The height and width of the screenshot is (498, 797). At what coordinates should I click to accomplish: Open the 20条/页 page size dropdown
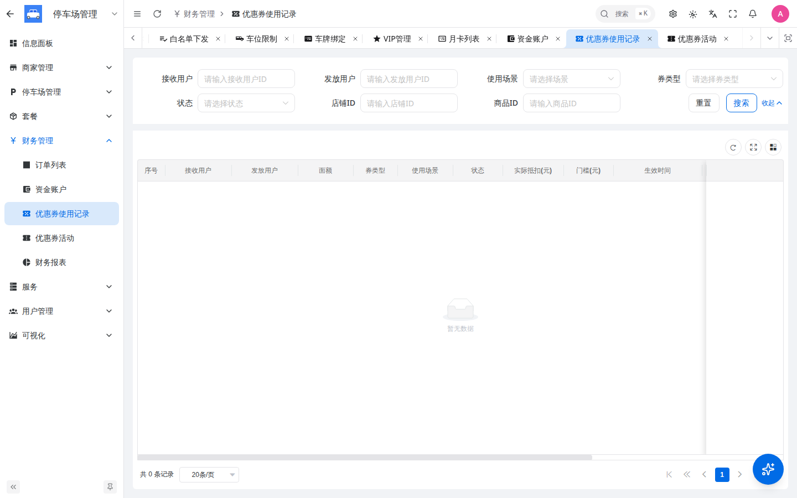tap(209, 474)
